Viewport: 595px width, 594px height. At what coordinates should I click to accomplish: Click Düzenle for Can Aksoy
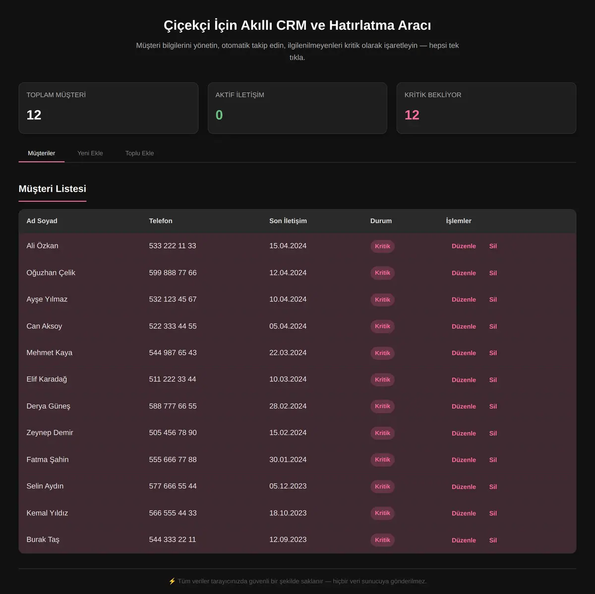(x=464, y=326)
